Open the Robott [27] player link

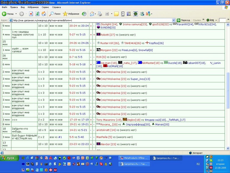(108, 35)
